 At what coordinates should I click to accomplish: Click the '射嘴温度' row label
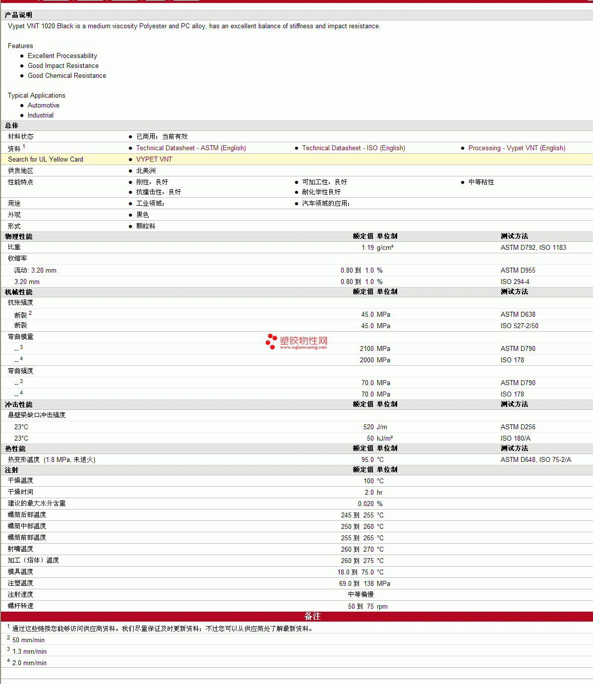21,549
